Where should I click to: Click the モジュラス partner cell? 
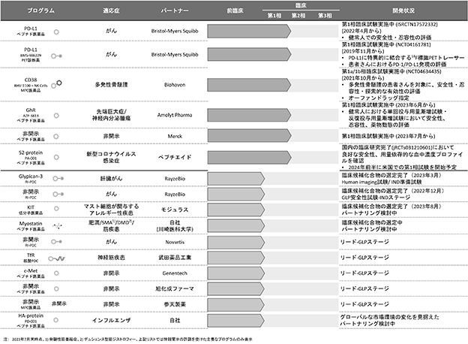pyautogui.click(x=175, y=210)
